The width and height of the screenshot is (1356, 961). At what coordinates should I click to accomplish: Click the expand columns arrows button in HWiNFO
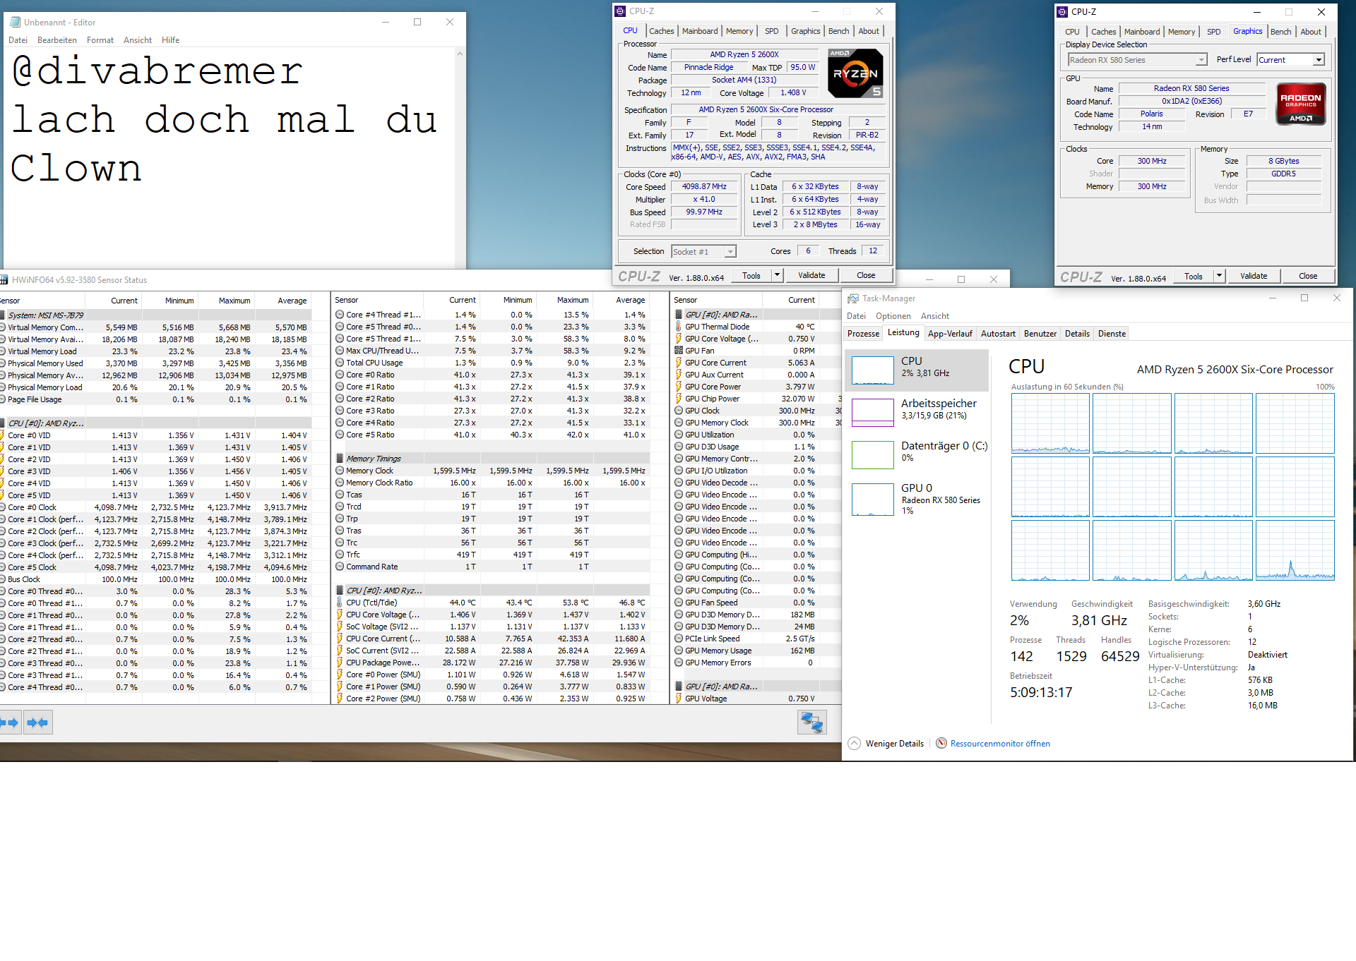point(10,723)
